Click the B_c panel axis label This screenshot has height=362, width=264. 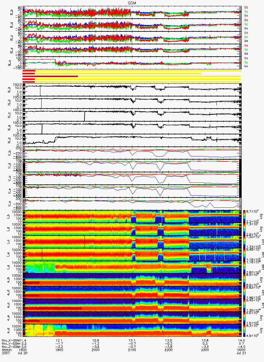coord(12,38)
